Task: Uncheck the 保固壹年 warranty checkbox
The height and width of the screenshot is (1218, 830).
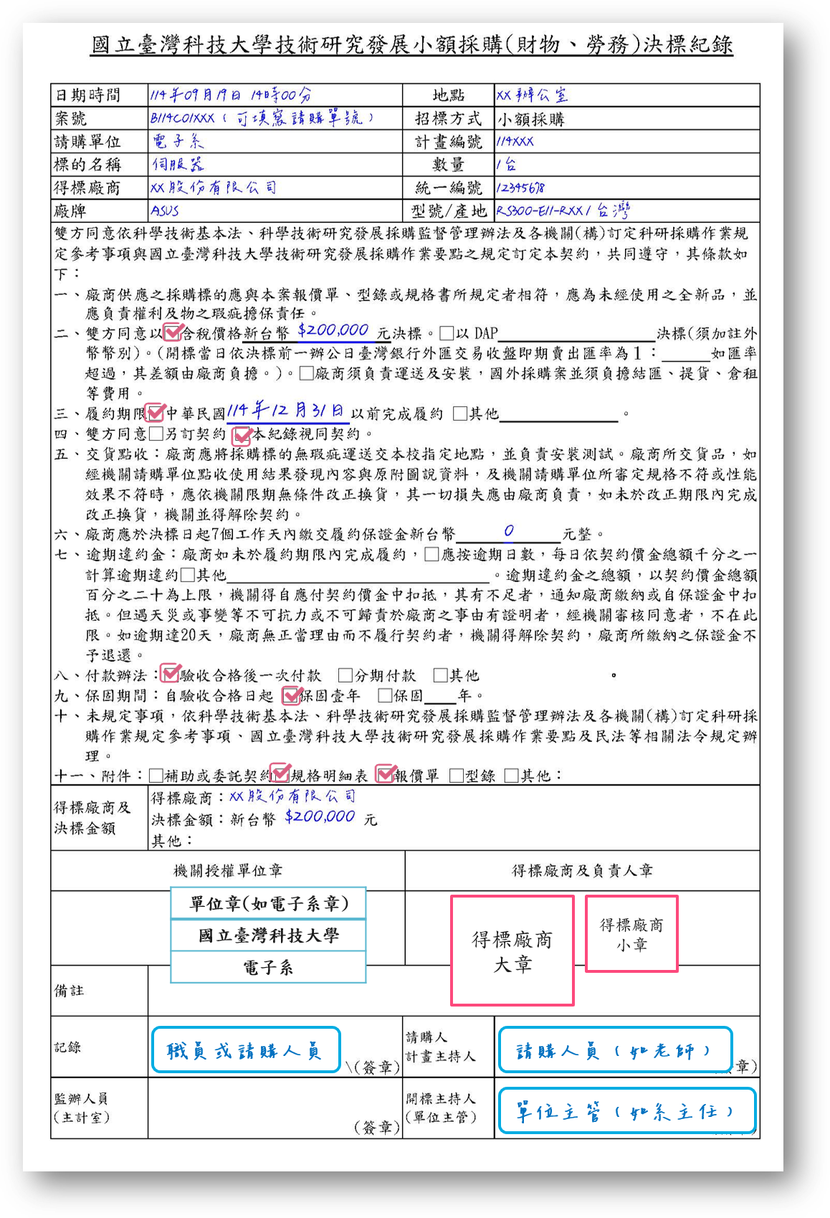Action: click(290, 695)
